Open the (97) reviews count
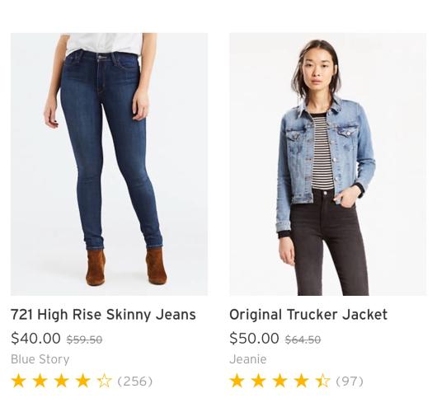Viewport: 437px width, 412px height. [x=350, y=382]
